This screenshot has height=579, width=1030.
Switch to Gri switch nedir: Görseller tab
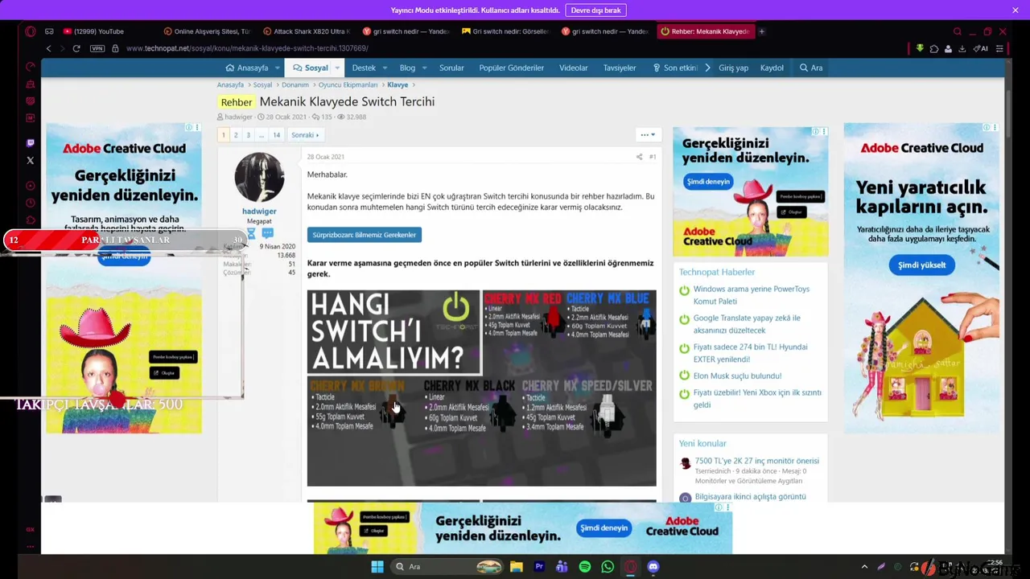pos(505,31)
